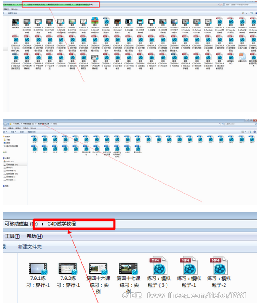Select file 01-7 in the video folder window
This screenshot has height=303, width=258.
click(45, 140)
